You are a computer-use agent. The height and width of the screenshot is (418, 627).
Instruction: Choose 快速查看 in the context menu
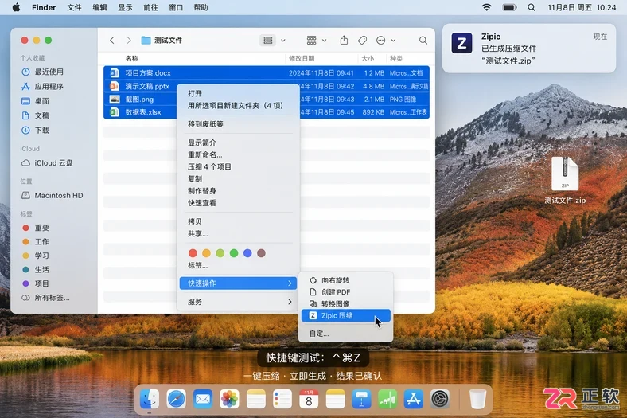[x=239, y=203]
